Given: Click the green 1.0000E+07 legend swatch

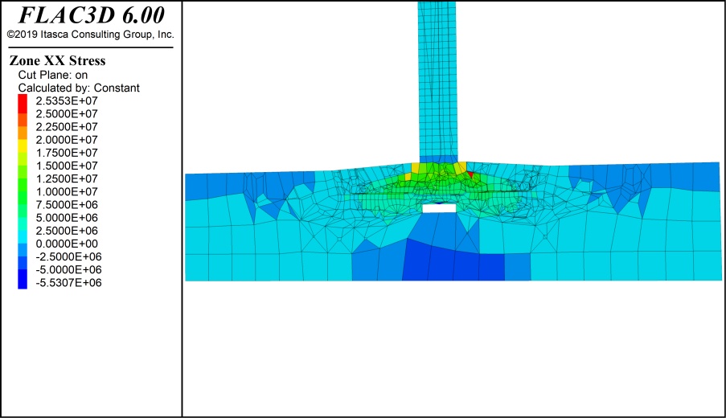Looking at the screenshot, I should click(23, 191).
